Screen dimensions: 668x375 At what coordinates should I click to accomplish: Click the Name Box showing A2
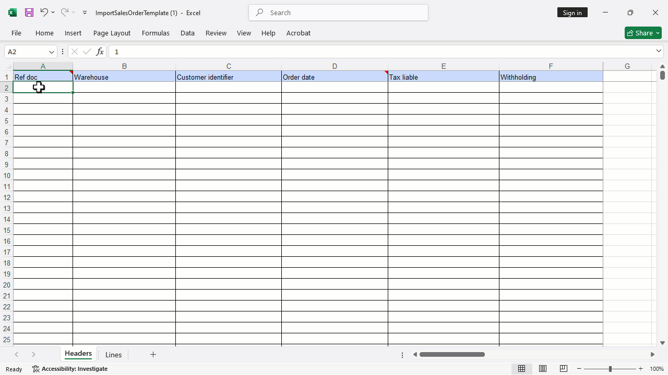(x=26, y=52)
